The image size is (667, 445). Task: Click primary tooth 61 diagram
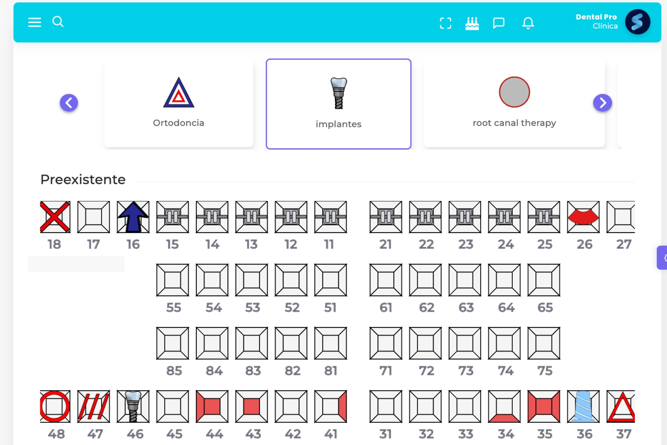[386, 280]
